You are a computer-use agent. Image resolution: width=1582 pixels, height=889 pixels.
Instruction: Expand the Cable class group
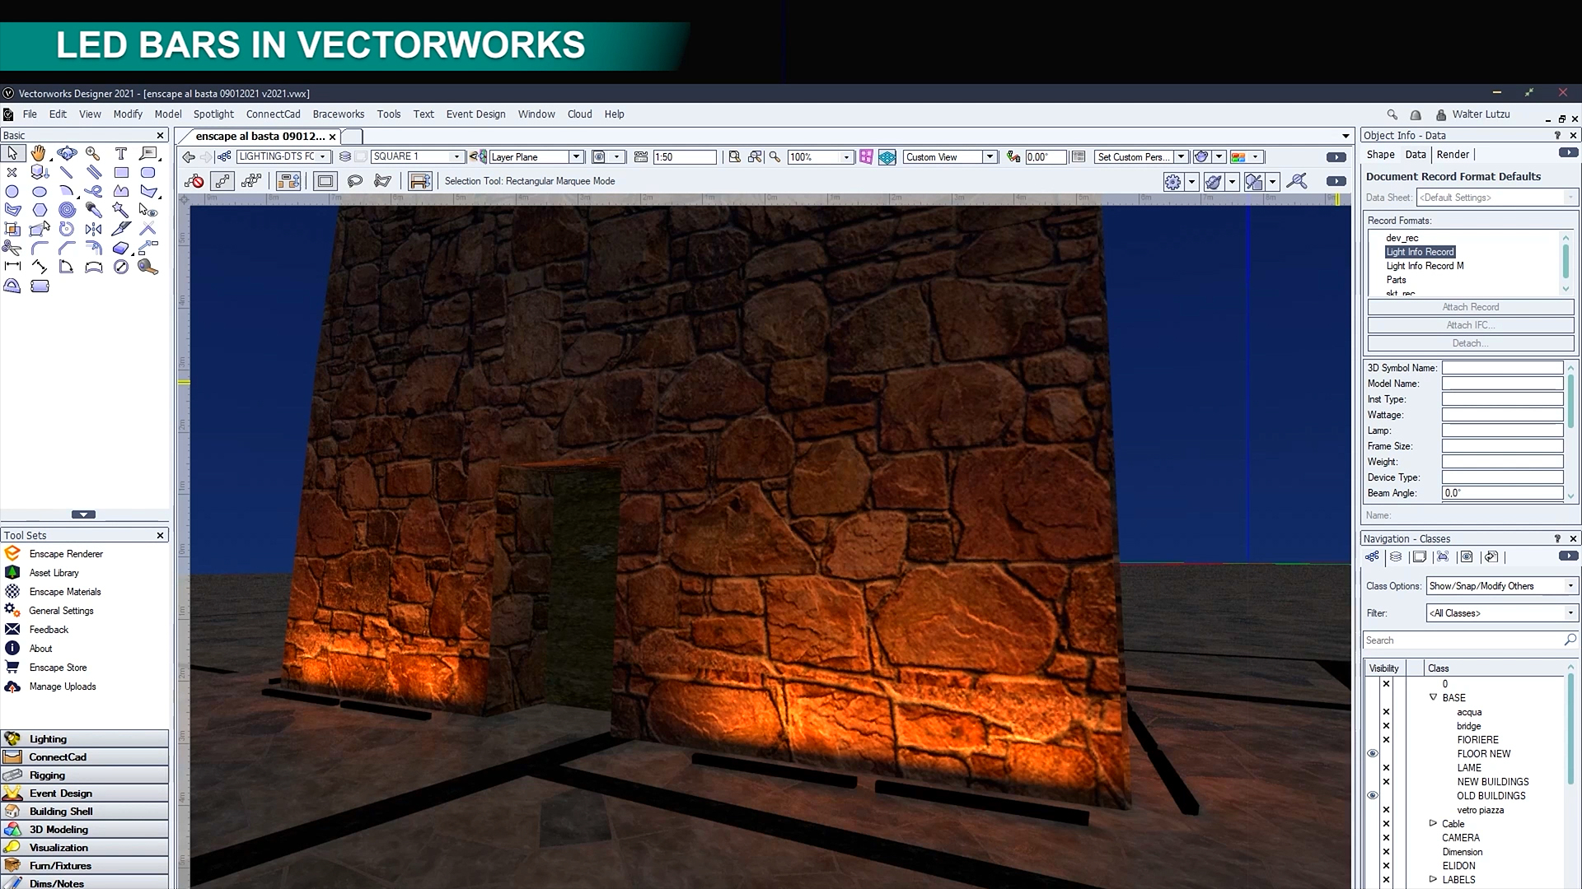click(1433, 823)
